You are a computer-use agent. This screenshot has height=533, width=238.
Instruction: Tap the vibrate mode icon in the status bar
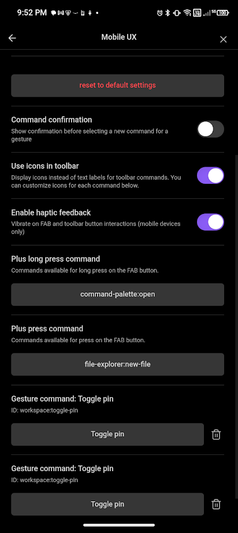(177, 13)
